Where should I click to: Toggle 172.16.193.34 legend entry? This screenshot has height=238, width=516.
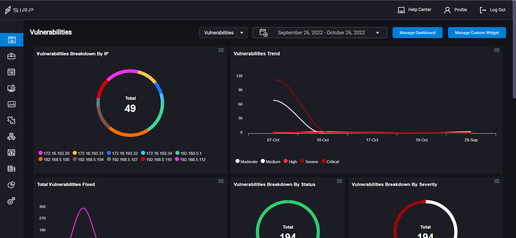(156, 153)
